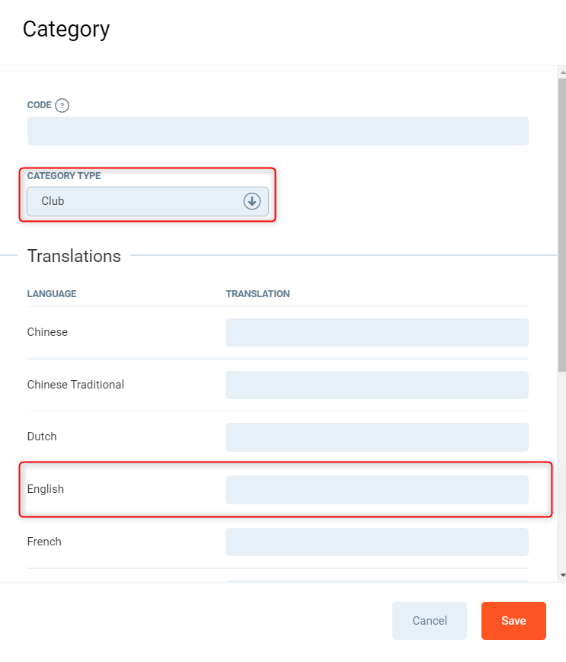Save the category
This screenshot has width=566, height=662.
coord(513,621)
